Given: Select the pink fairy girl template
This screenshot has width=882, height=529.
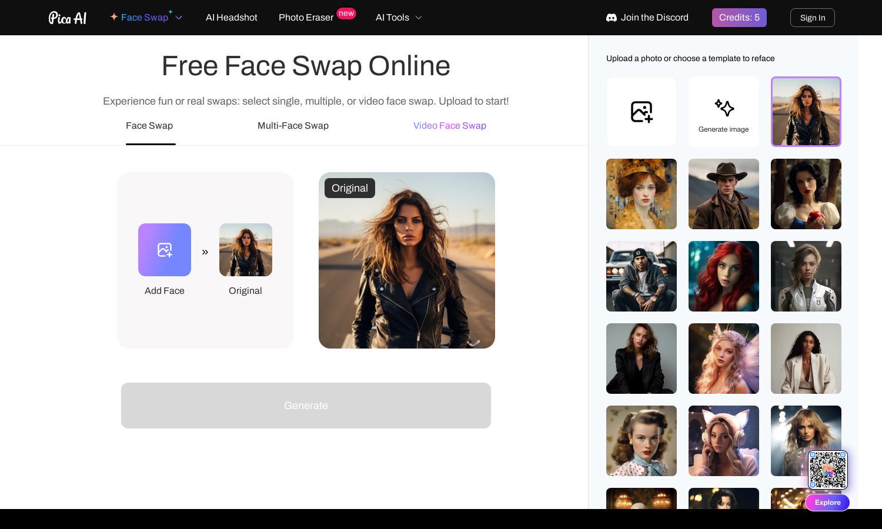Looking at the screenshot, I should coord(724,359).
